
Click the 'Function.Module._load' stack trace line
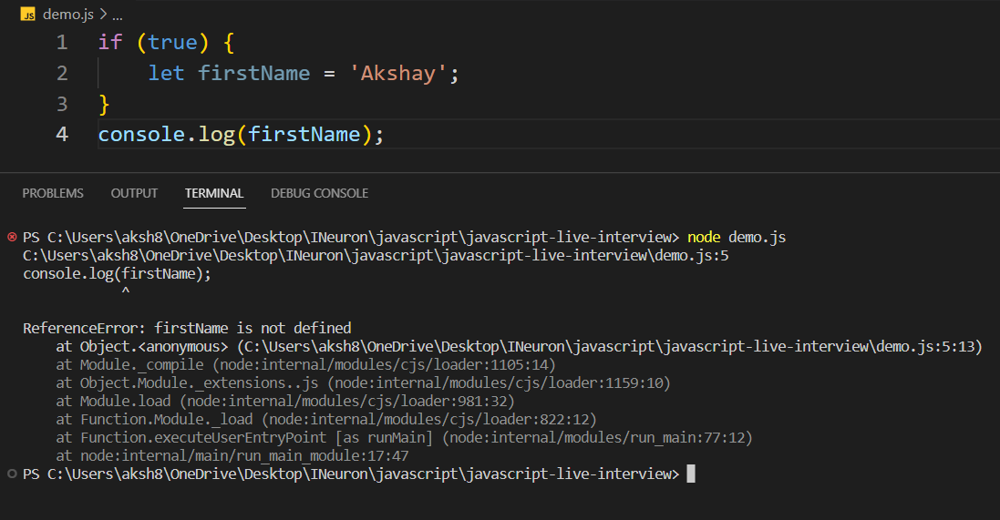326,419
